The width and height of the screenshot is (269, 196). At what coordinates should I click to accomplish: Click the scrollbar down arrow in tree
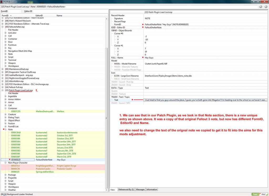[x=106, y=190]
